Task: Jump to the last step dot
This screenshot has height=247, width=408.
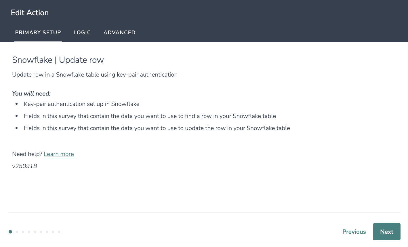Action: (59, 232)
